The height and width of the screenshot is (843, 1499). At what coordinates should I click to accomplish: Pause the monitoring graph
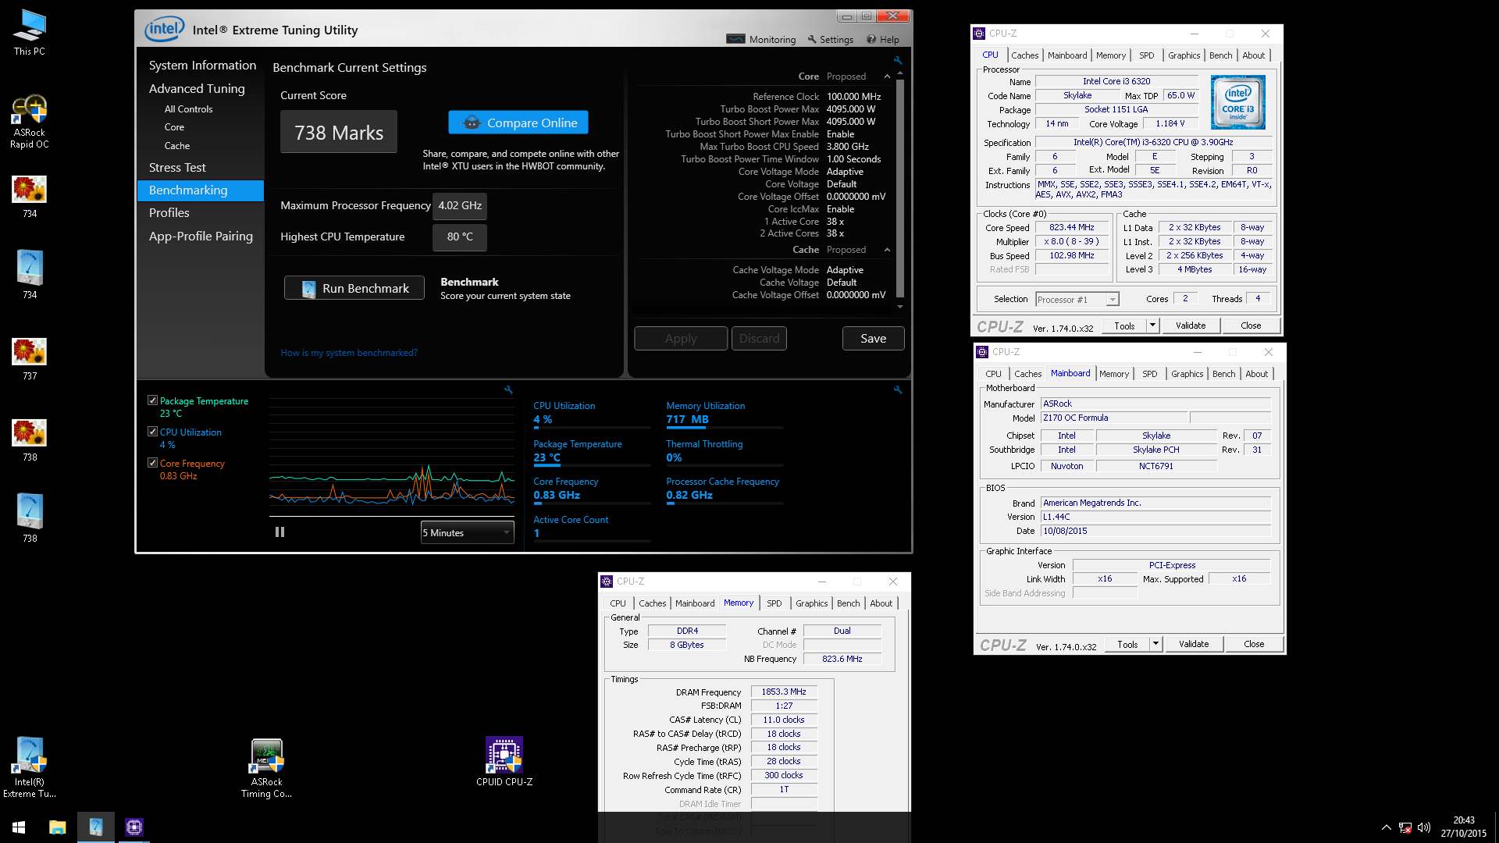[280, 532]
